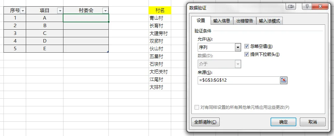This screenshot has width=334, height=136.
Task: Select the 项目 cell containing D
Action: pyautogui.click(x=45, y=41)
